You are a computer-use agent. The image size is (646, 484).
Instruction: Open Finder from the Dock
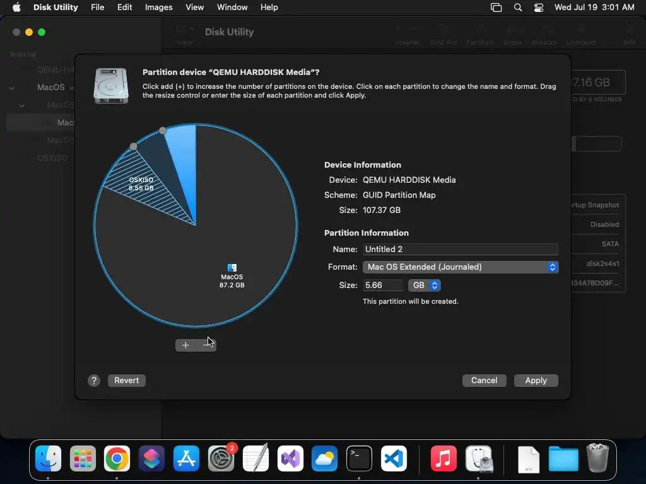point(48,459)
